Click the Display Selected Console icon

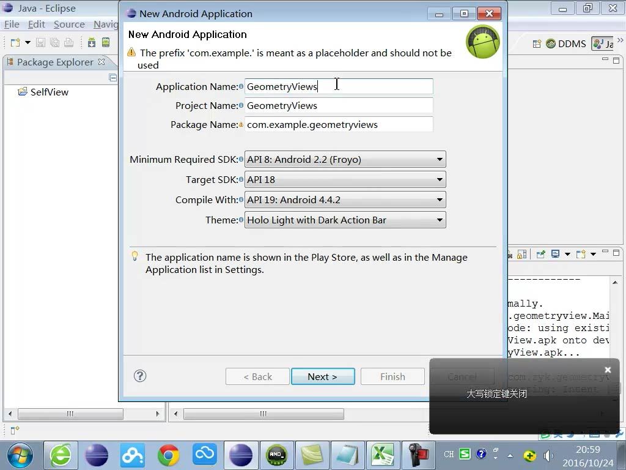pos(555,254)
